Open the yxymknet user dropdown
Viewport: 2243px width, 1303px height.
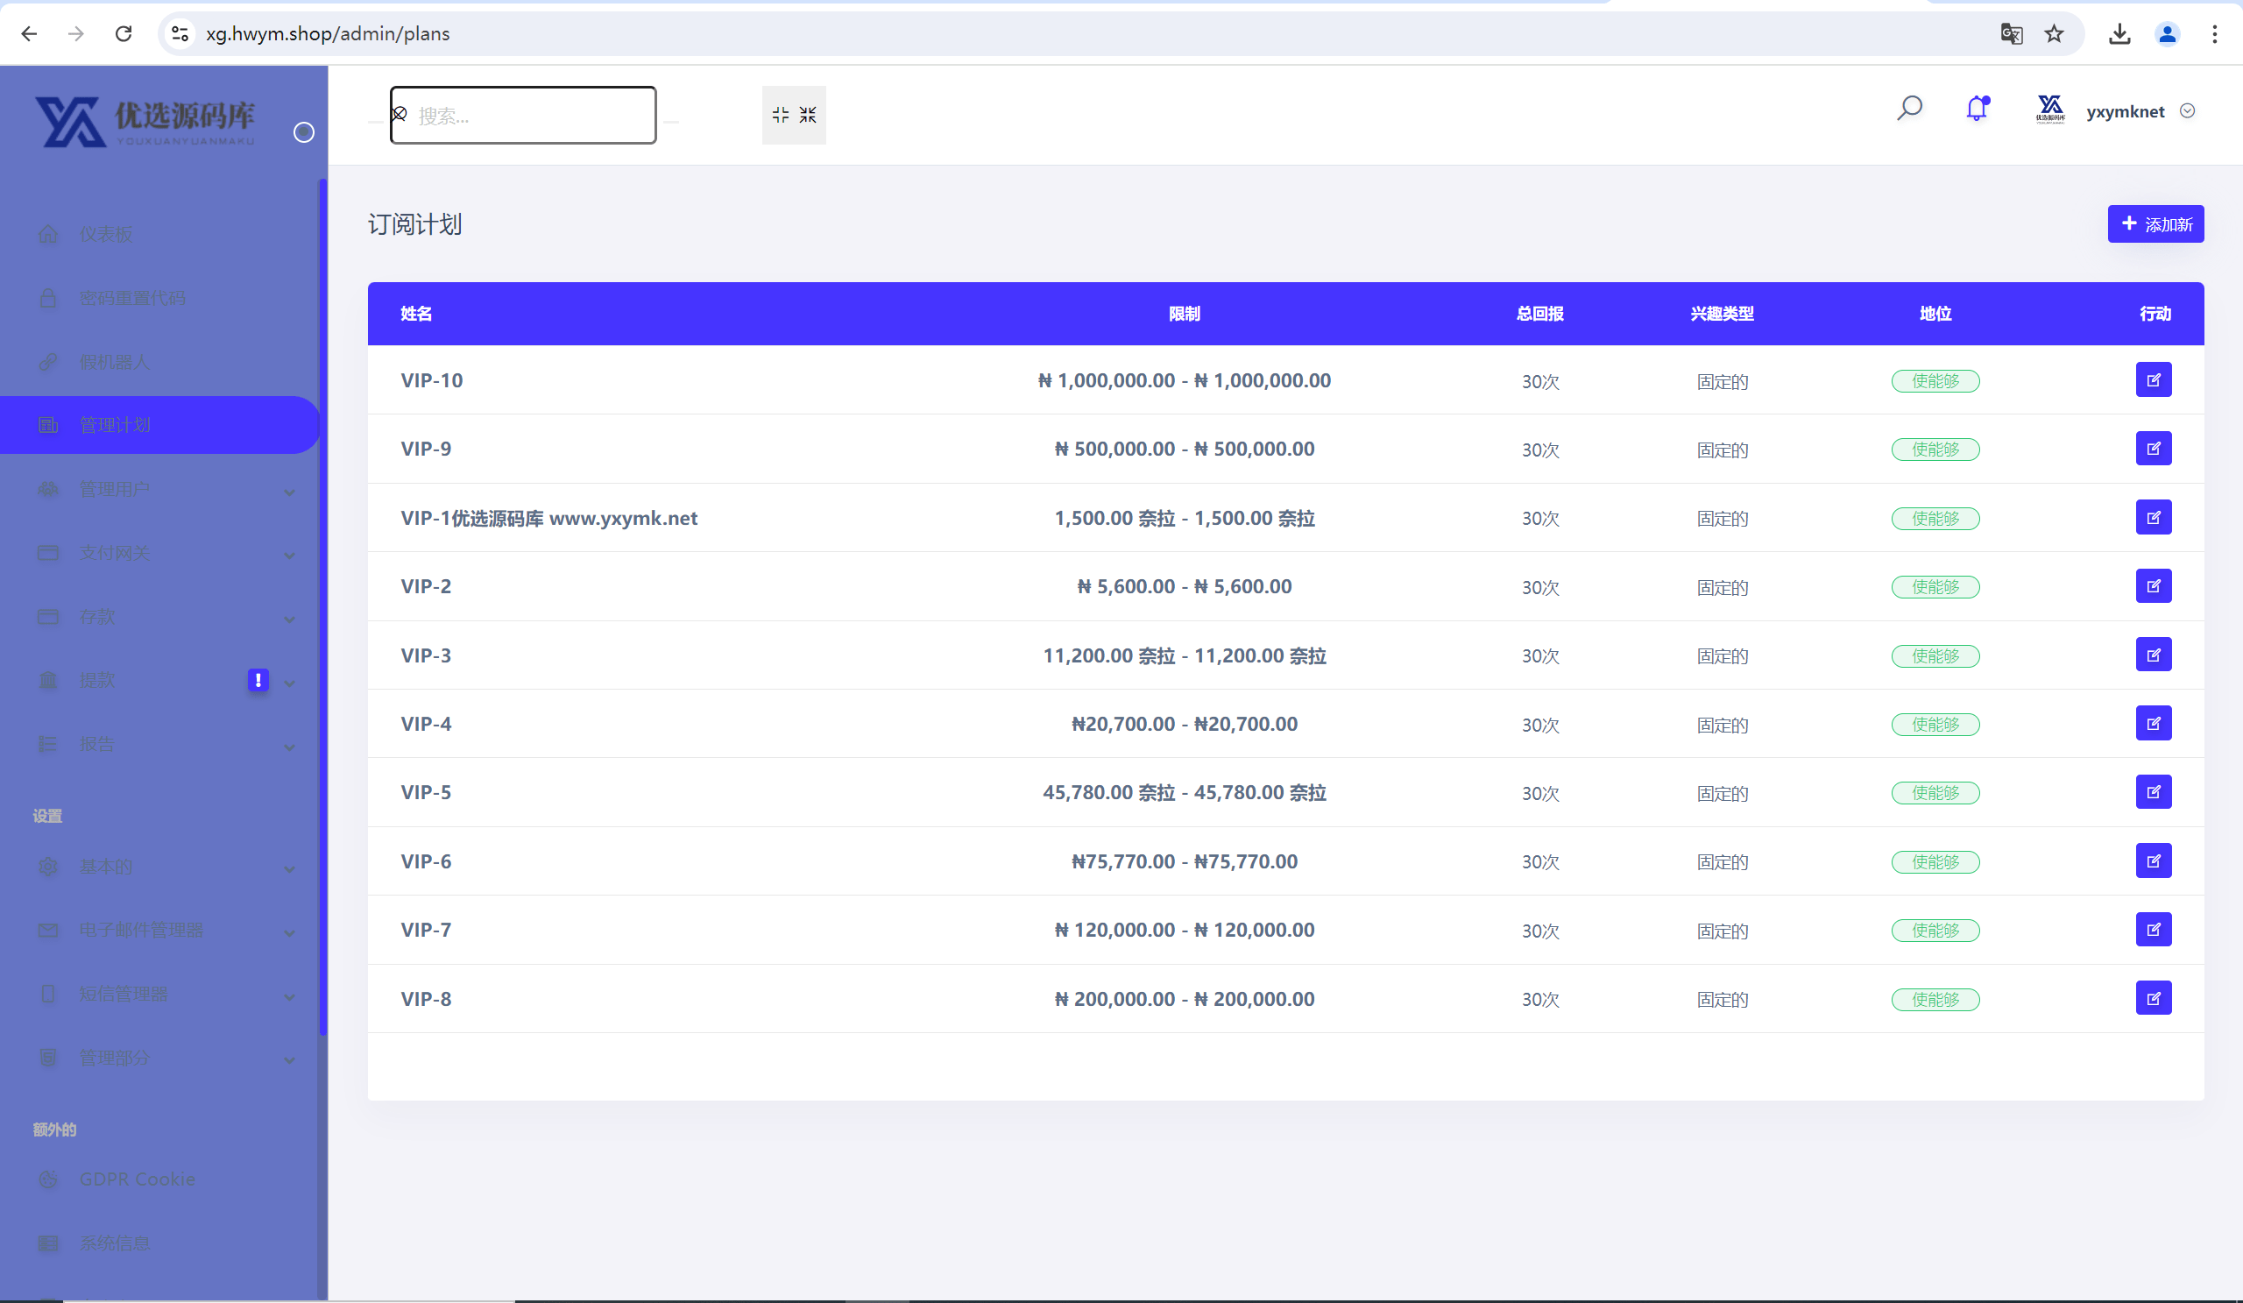point(2140,111)
